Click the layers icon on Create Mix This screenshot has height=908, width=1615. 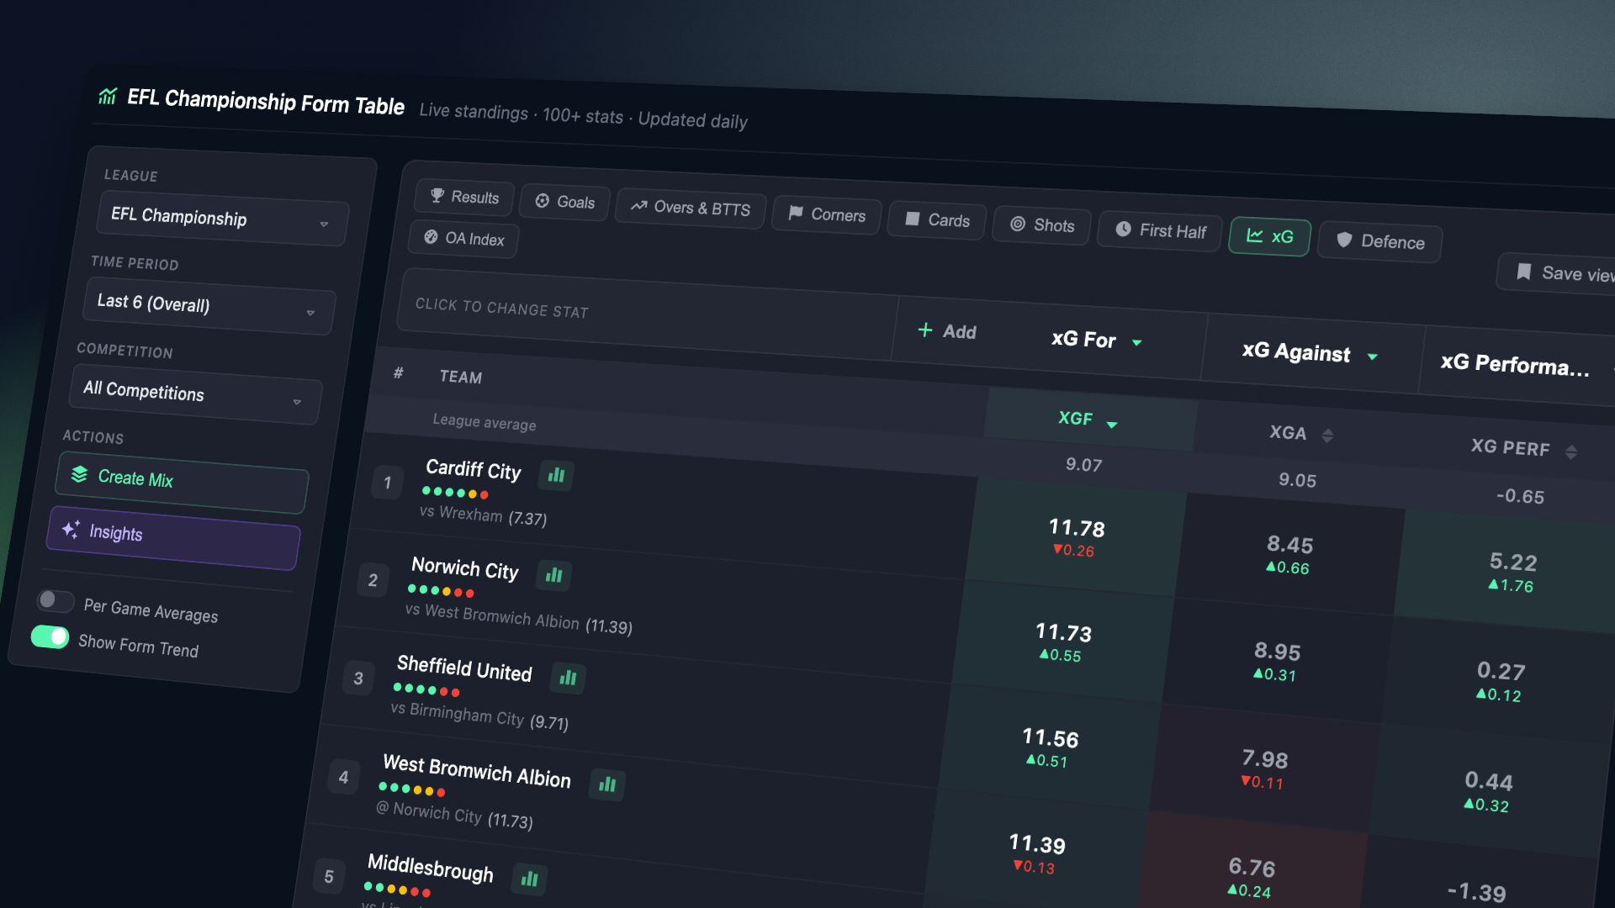pos(79,474)
